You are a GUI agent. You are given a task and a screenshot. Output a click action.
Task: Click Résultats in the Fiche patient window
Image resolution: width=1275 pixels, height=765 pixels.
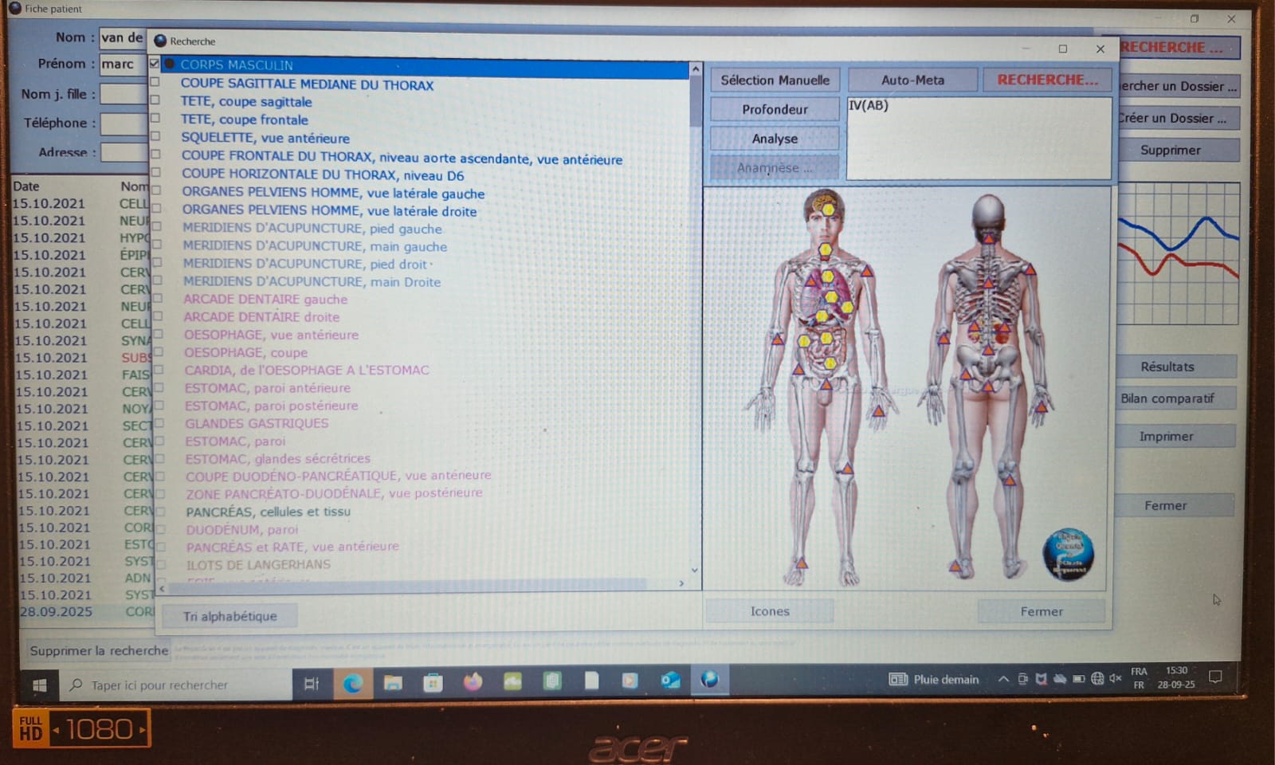click(1176, 367)
